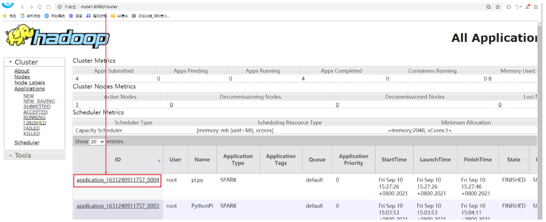
Task: Filter applications by ACCEPTED state
Action: 36,112
